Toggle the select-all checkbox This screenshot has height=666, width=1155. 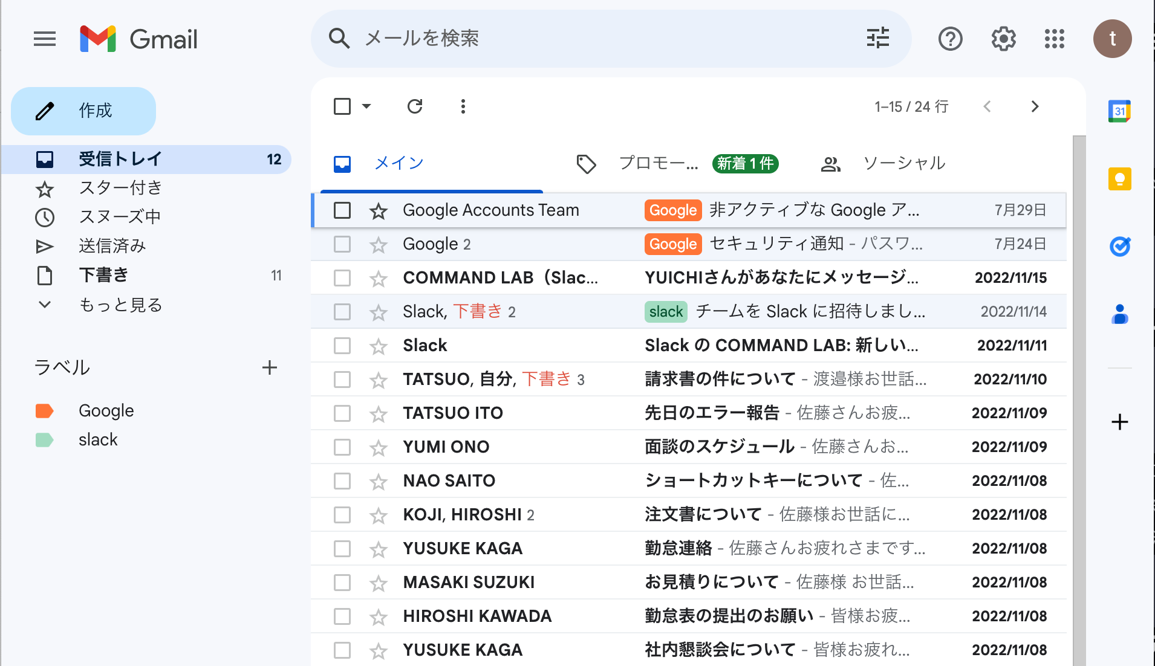tap(342, 107)
